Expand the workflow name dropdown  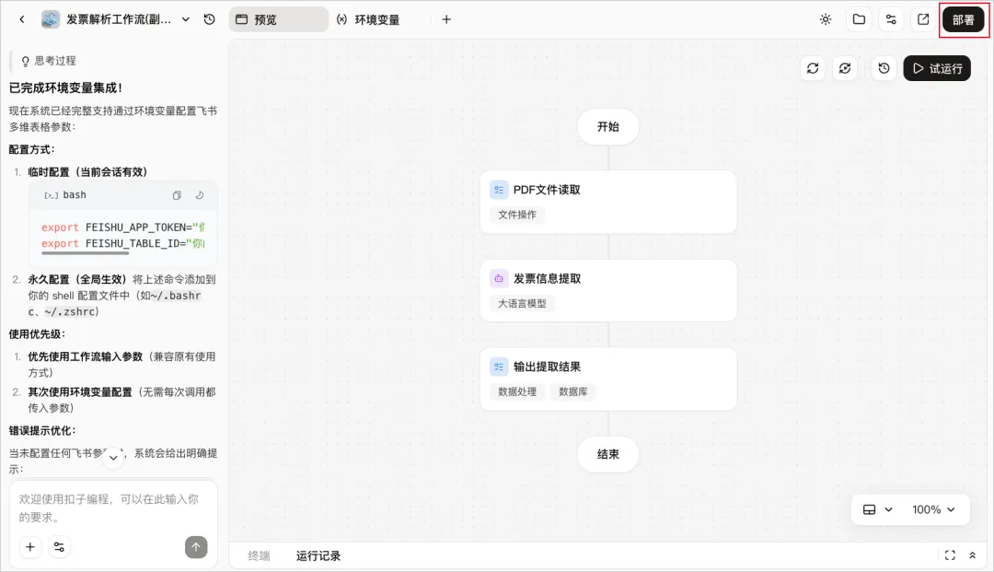point(186,19)
